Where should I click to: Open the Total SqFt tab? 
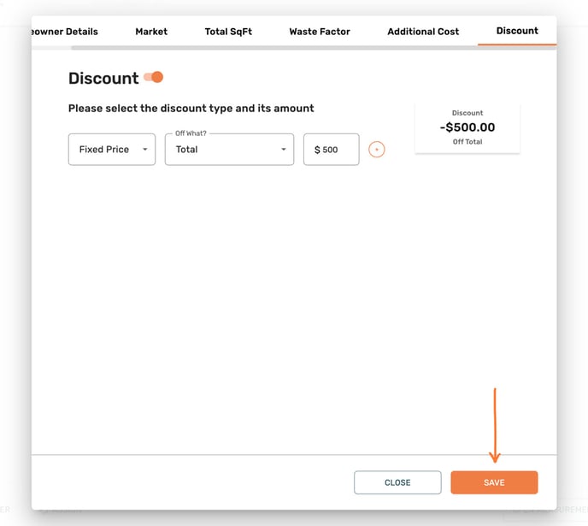228,32
